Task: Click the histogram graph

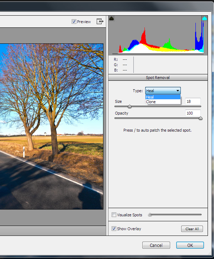Action: tap(158, 37)
